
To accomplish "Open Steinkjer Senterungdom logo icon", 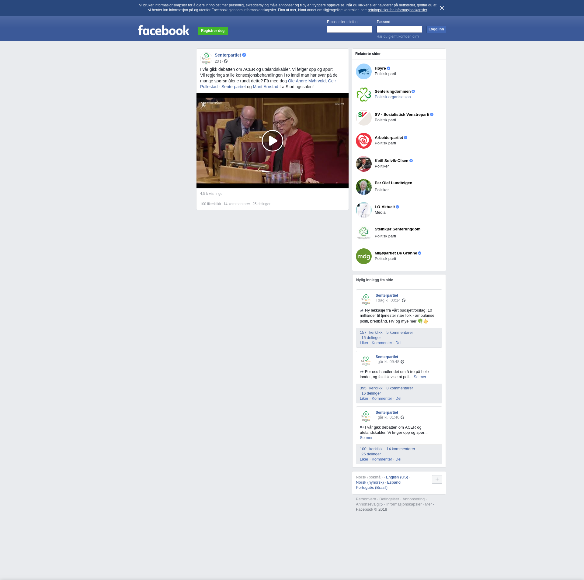I will pos(364,233).
